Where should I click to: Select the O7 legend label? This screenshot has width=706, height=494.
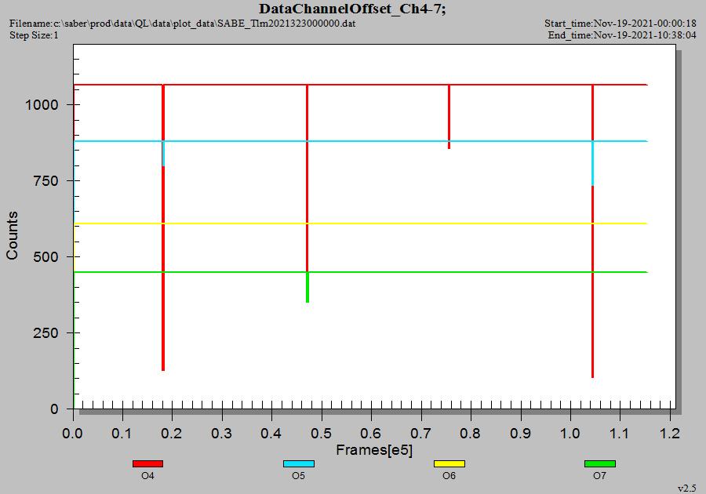click(600, 476)
